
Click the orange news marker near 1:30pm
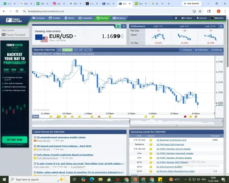coord(99,116)
